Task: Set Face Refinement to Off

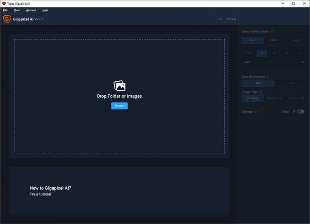Action: pos(258,83)
